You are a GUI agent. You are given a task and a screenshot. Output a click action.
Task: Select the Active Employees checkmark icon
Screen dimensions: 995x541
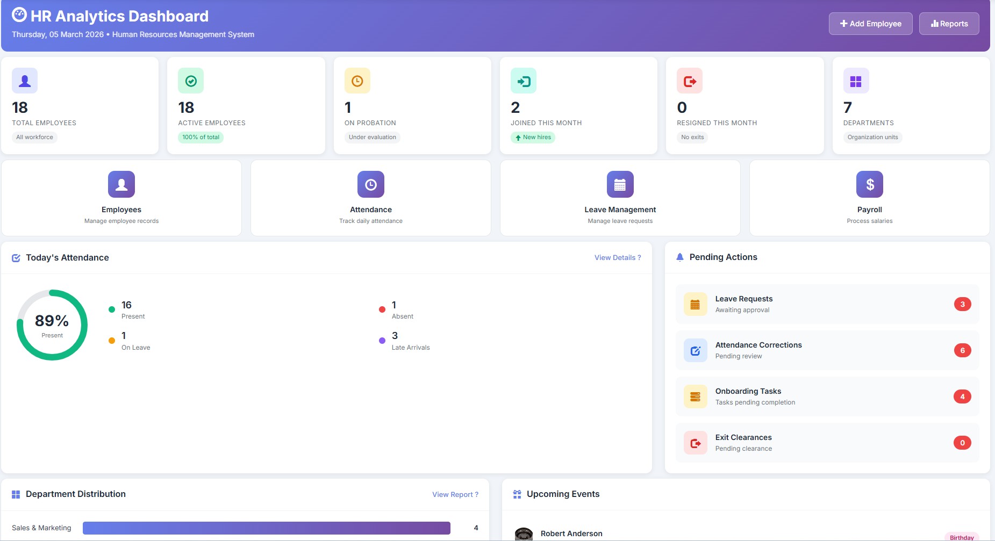(190, 81)
